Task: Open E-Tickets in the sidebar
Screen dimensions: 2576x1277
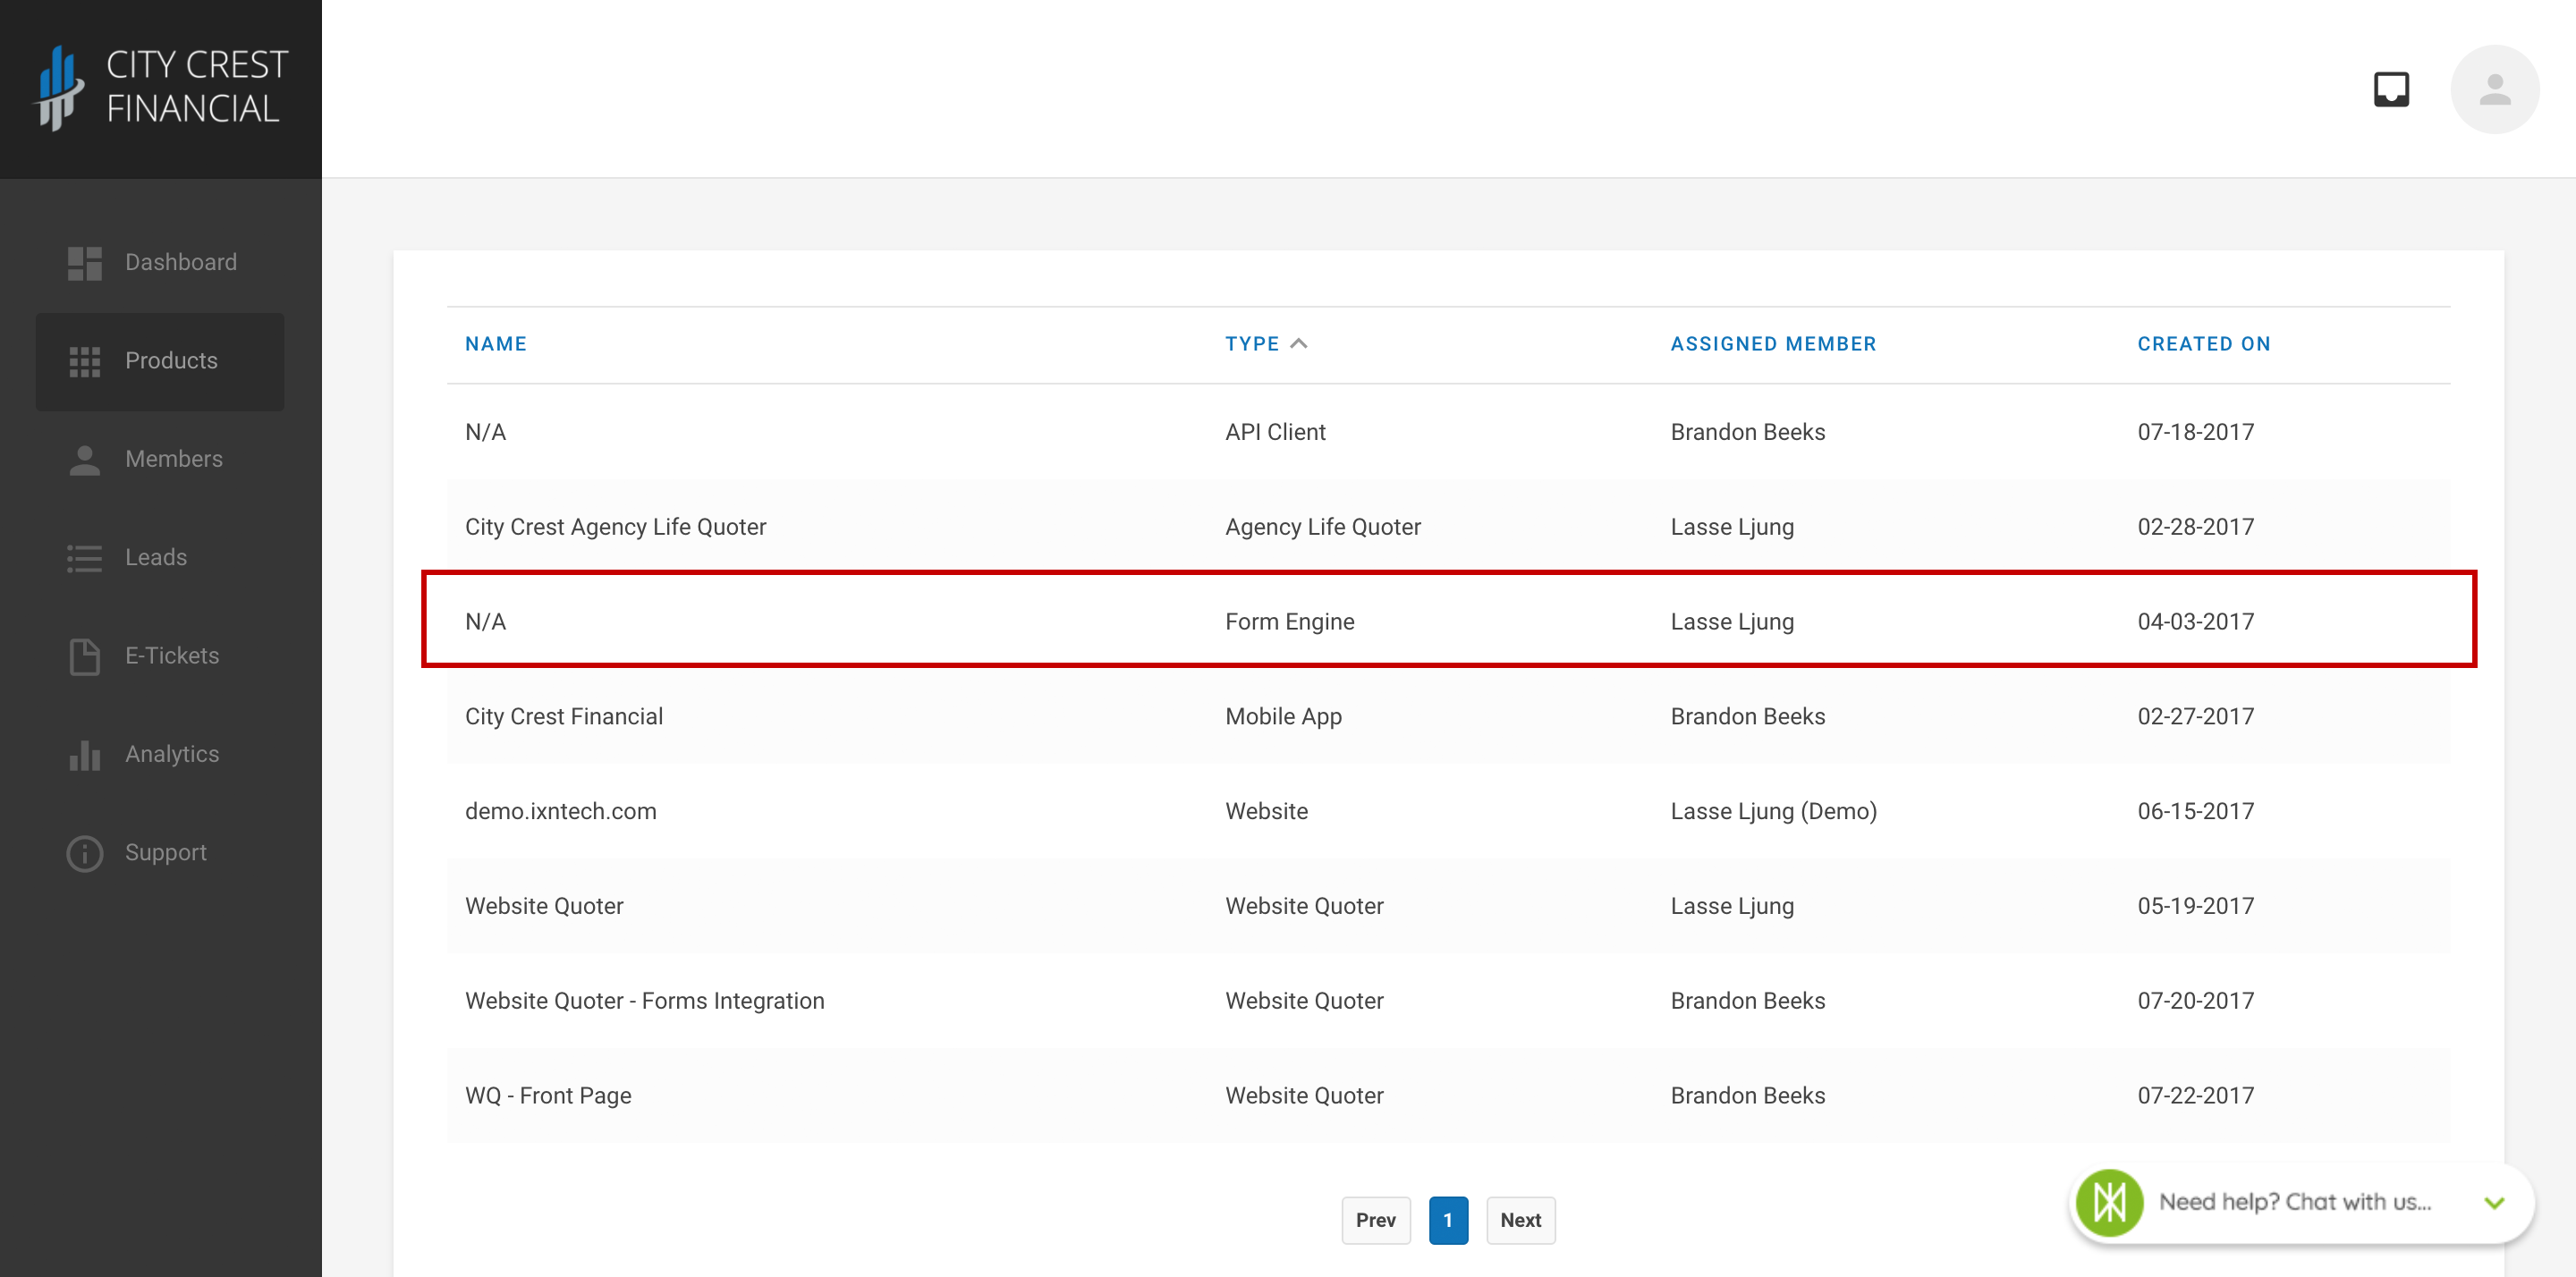Action: [160, 656]
